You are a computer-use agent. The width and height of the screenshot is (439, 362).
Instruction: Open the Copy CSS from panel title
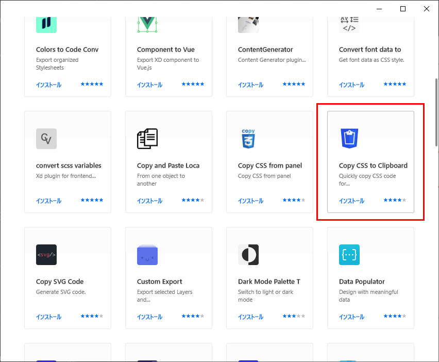pos(270,166)
